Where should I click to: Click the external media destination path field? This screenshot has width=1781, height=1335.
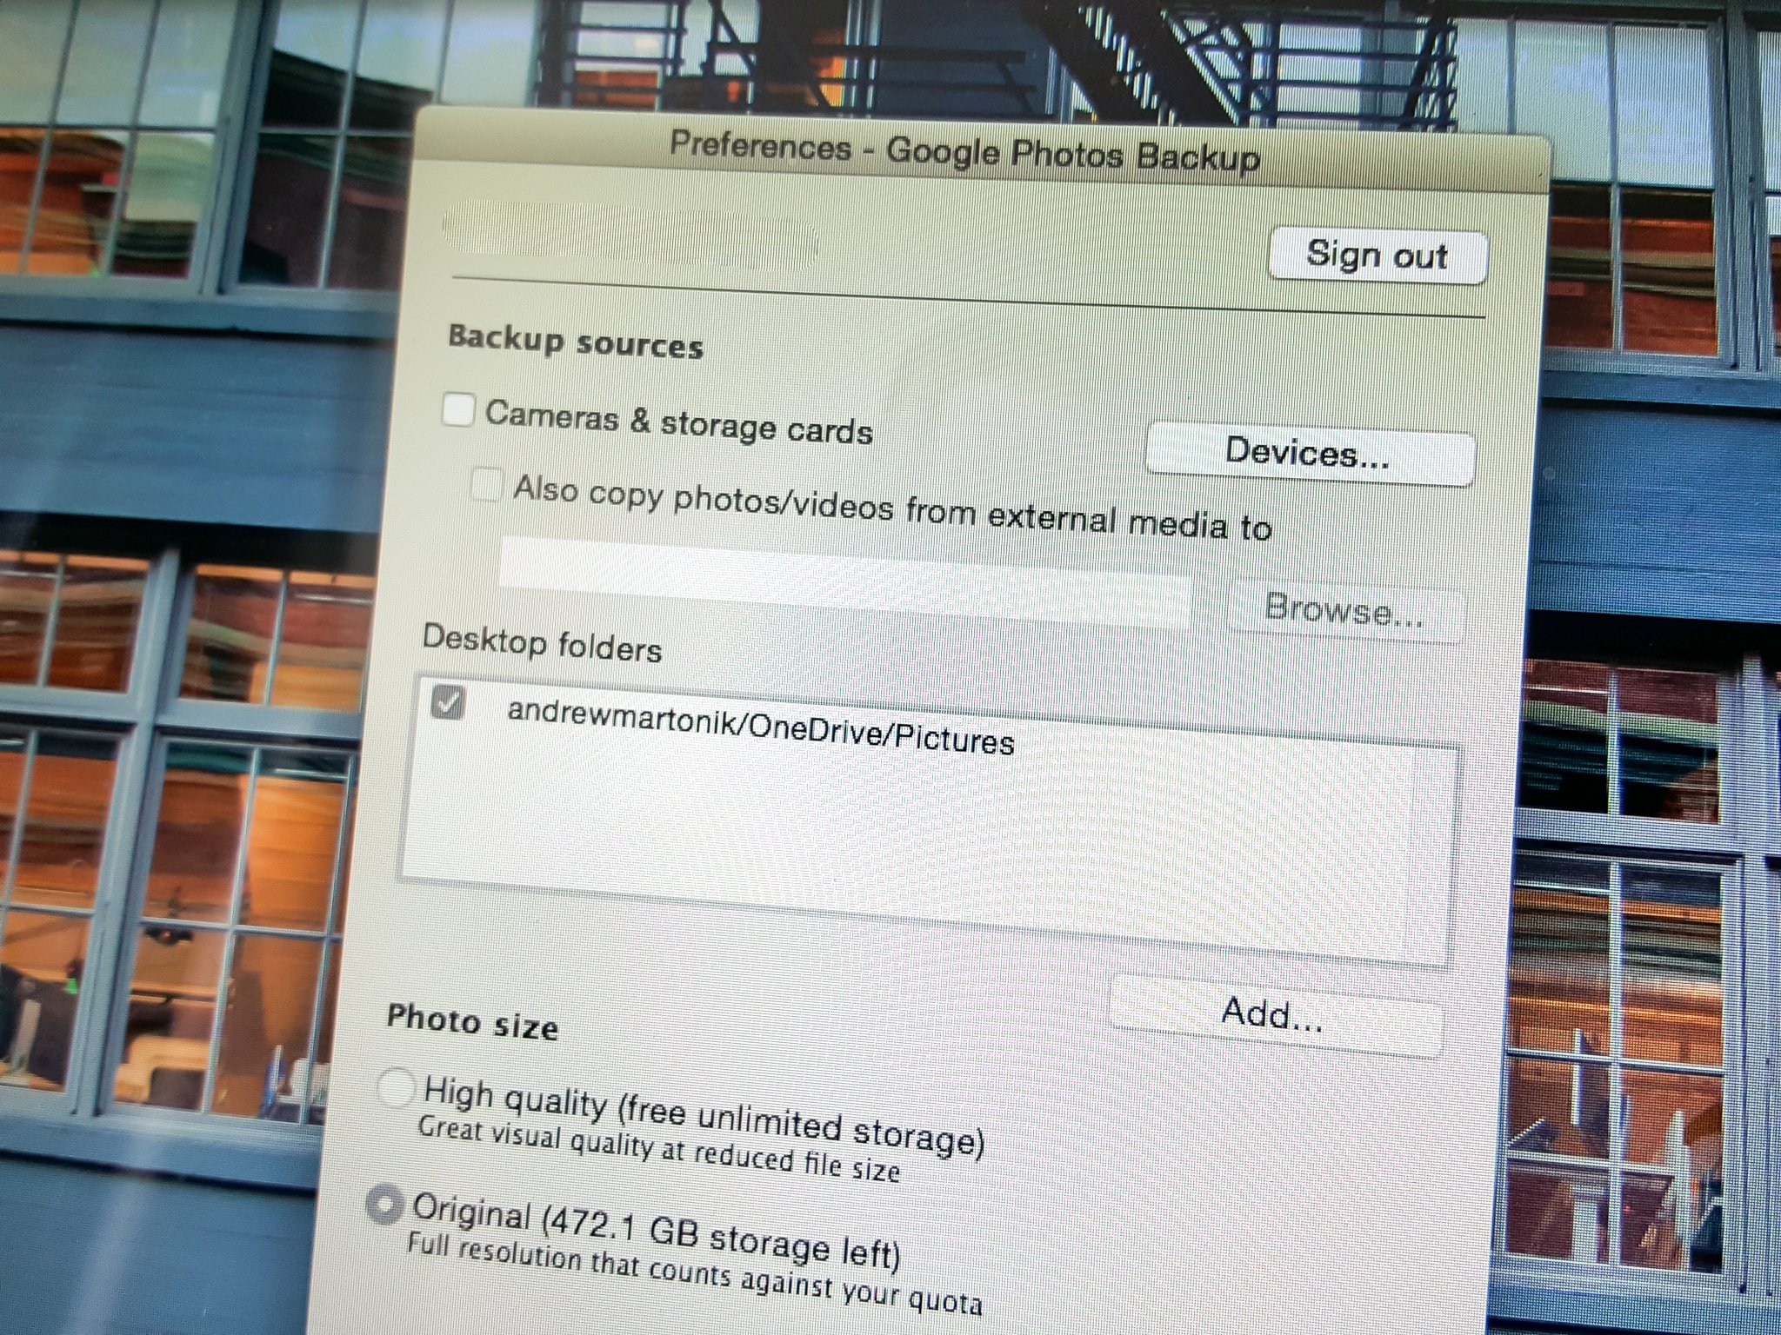click(x=844, y=582)
